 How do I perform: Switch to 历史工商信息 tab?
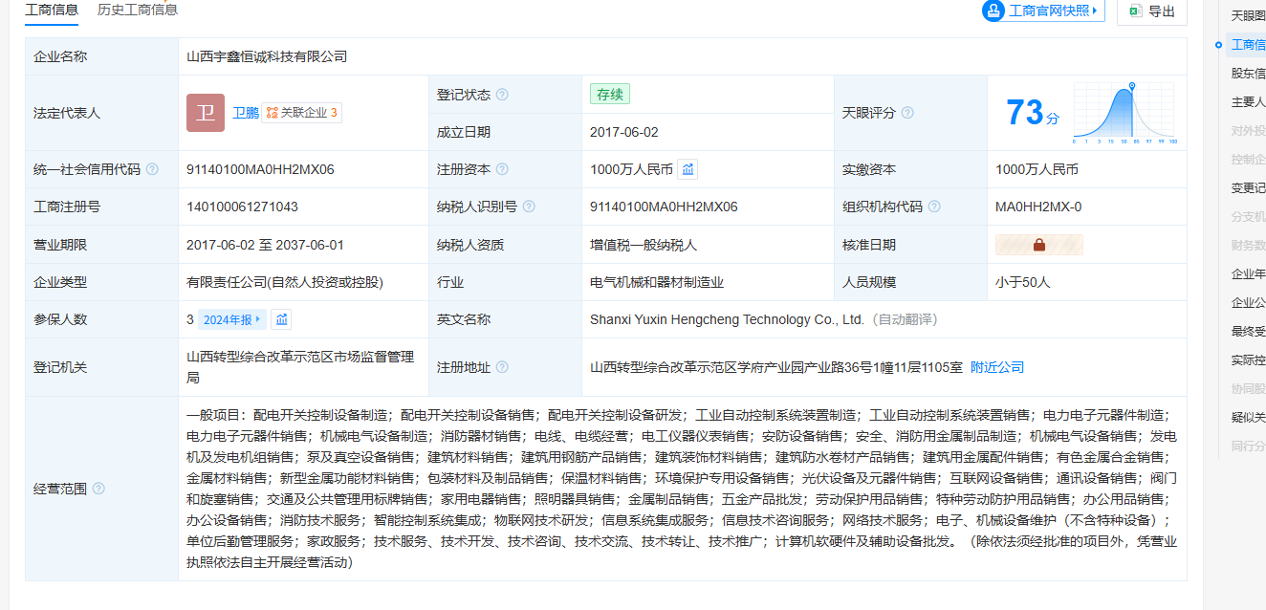[138, 10]
